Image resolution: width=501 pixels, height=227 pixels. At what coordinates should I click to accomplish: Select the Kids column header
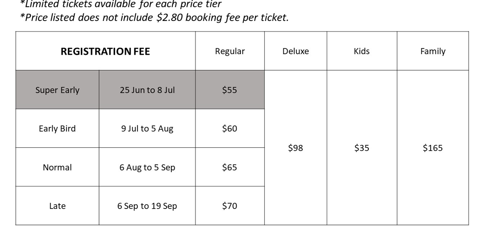pyautogui.click(x=362, y=51)
